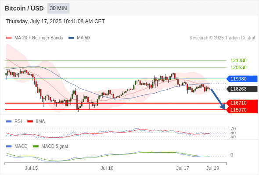This screenshot has width=259, height=175.
Task: Click the MA 20 + Bollinger Bands legend swatch
Action: coord(9,38)
